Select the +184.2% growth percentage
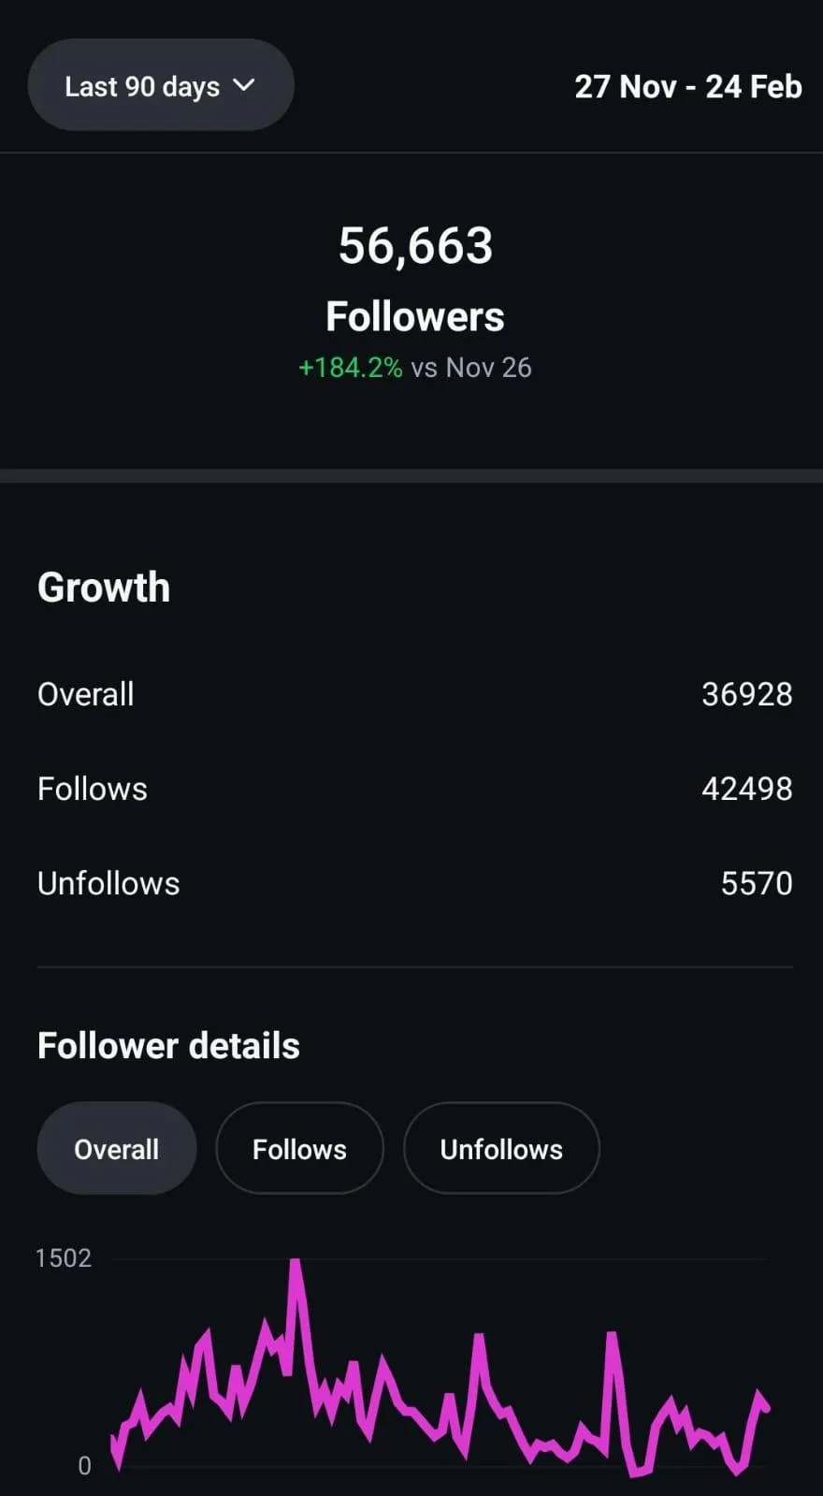The width and height of the screenshot is (823, 1496). 351,368
